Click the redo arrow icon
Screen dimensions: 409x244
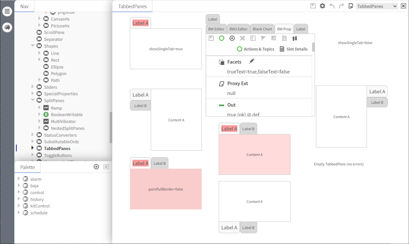point(341,6)
